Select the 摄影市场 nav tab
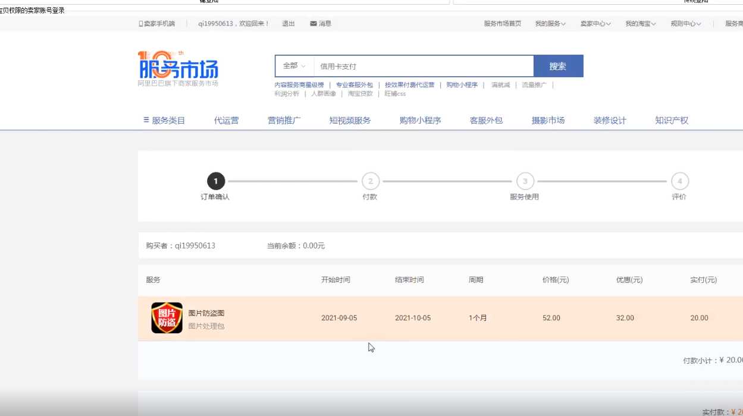 [548, 120]
